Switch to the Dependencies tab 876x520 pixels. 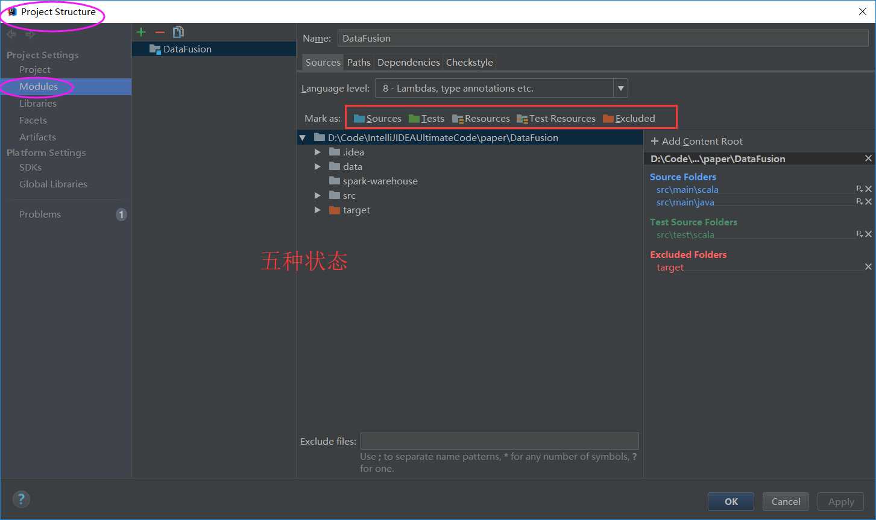tap(409, 62)
